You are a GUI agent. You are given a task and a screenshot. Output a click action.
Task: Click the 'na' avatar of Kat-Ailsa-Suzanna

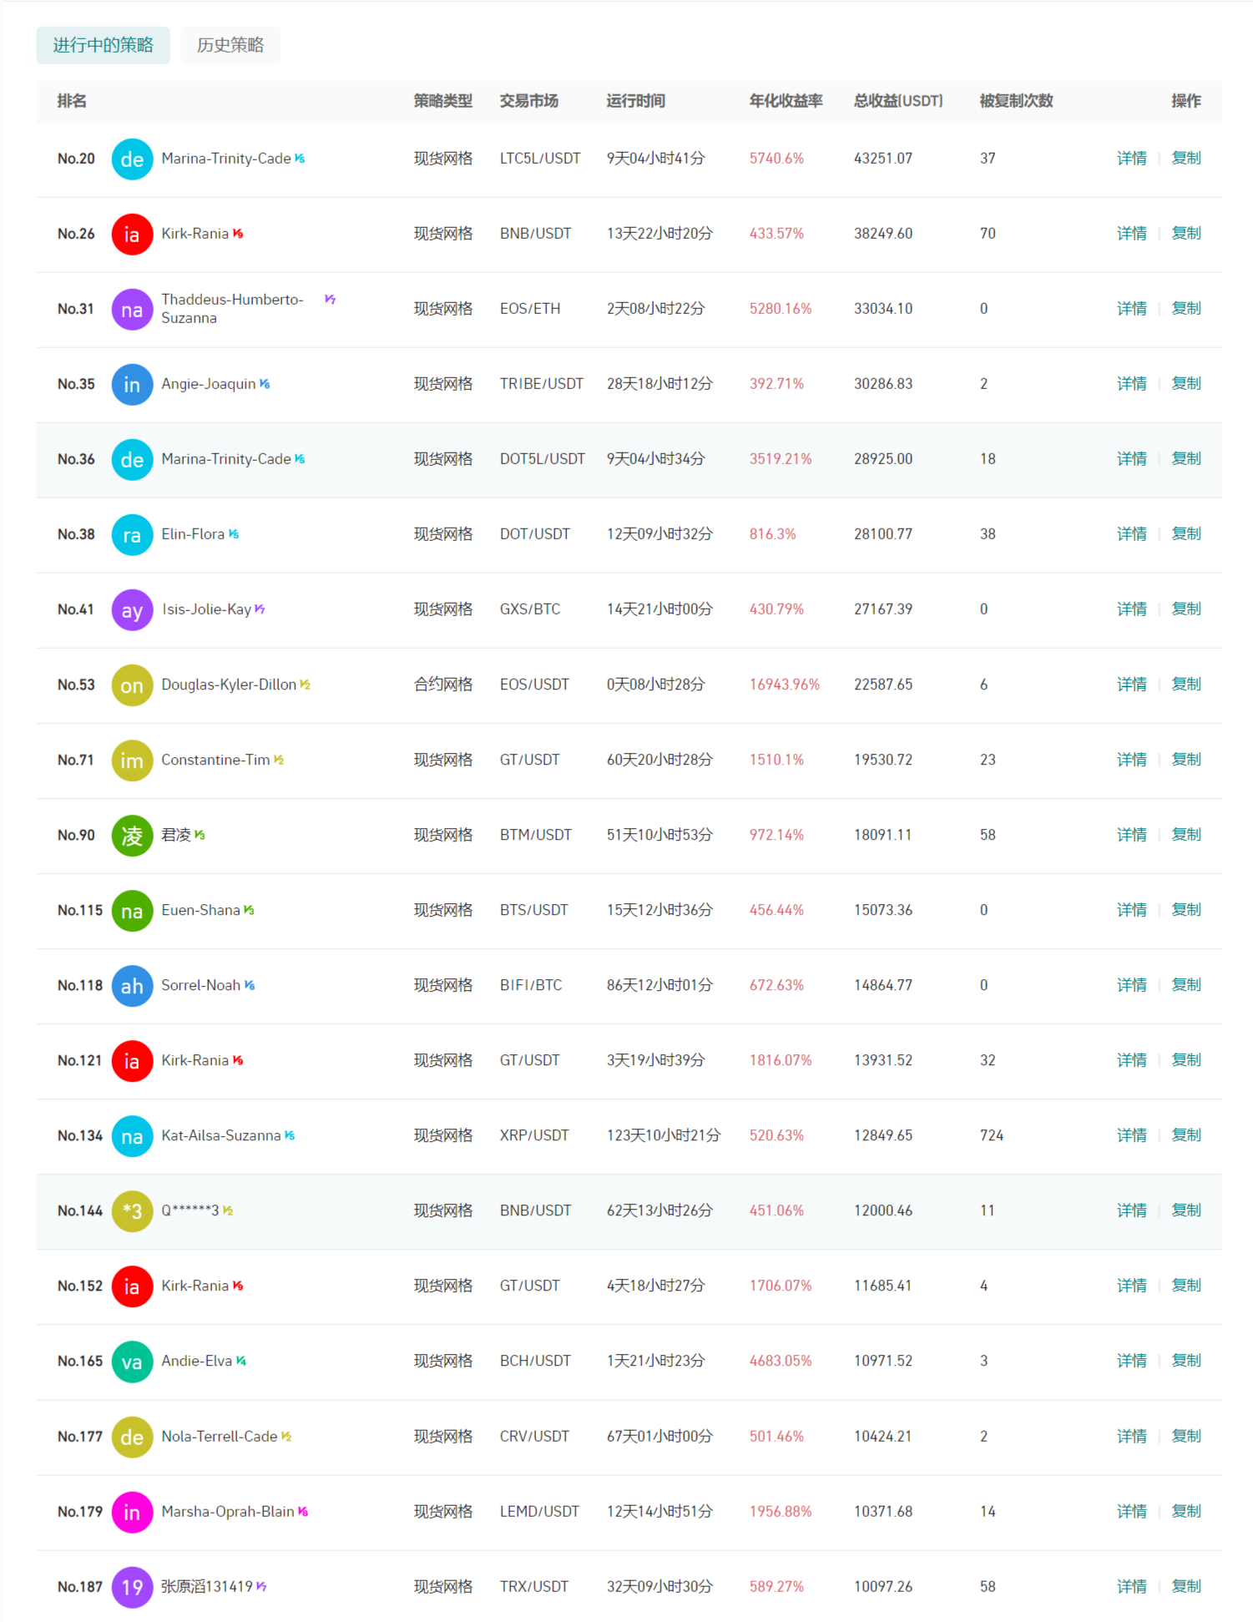click(132, 1135)
